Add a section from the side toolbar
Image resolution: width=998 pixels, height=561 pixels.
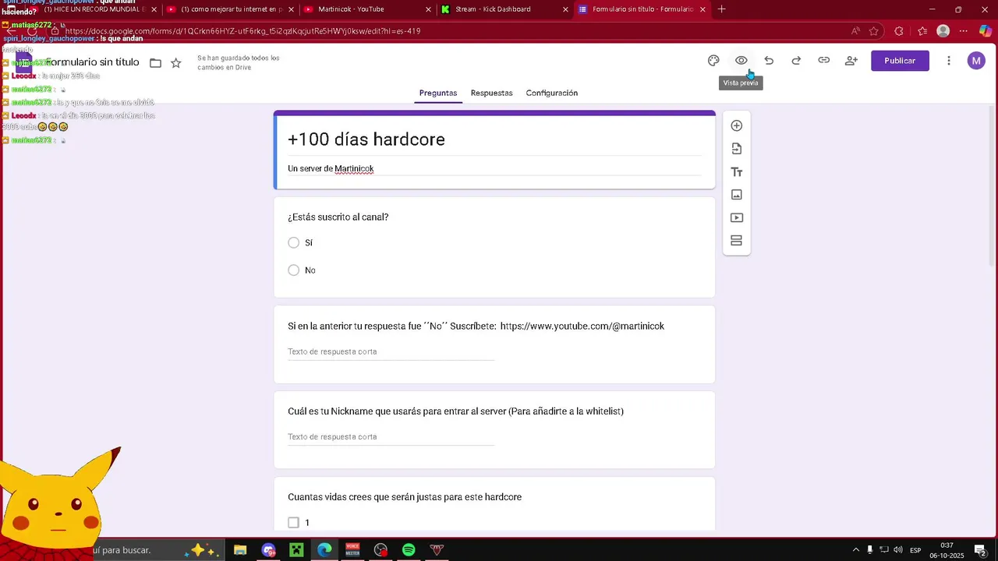tap(737, 241)
